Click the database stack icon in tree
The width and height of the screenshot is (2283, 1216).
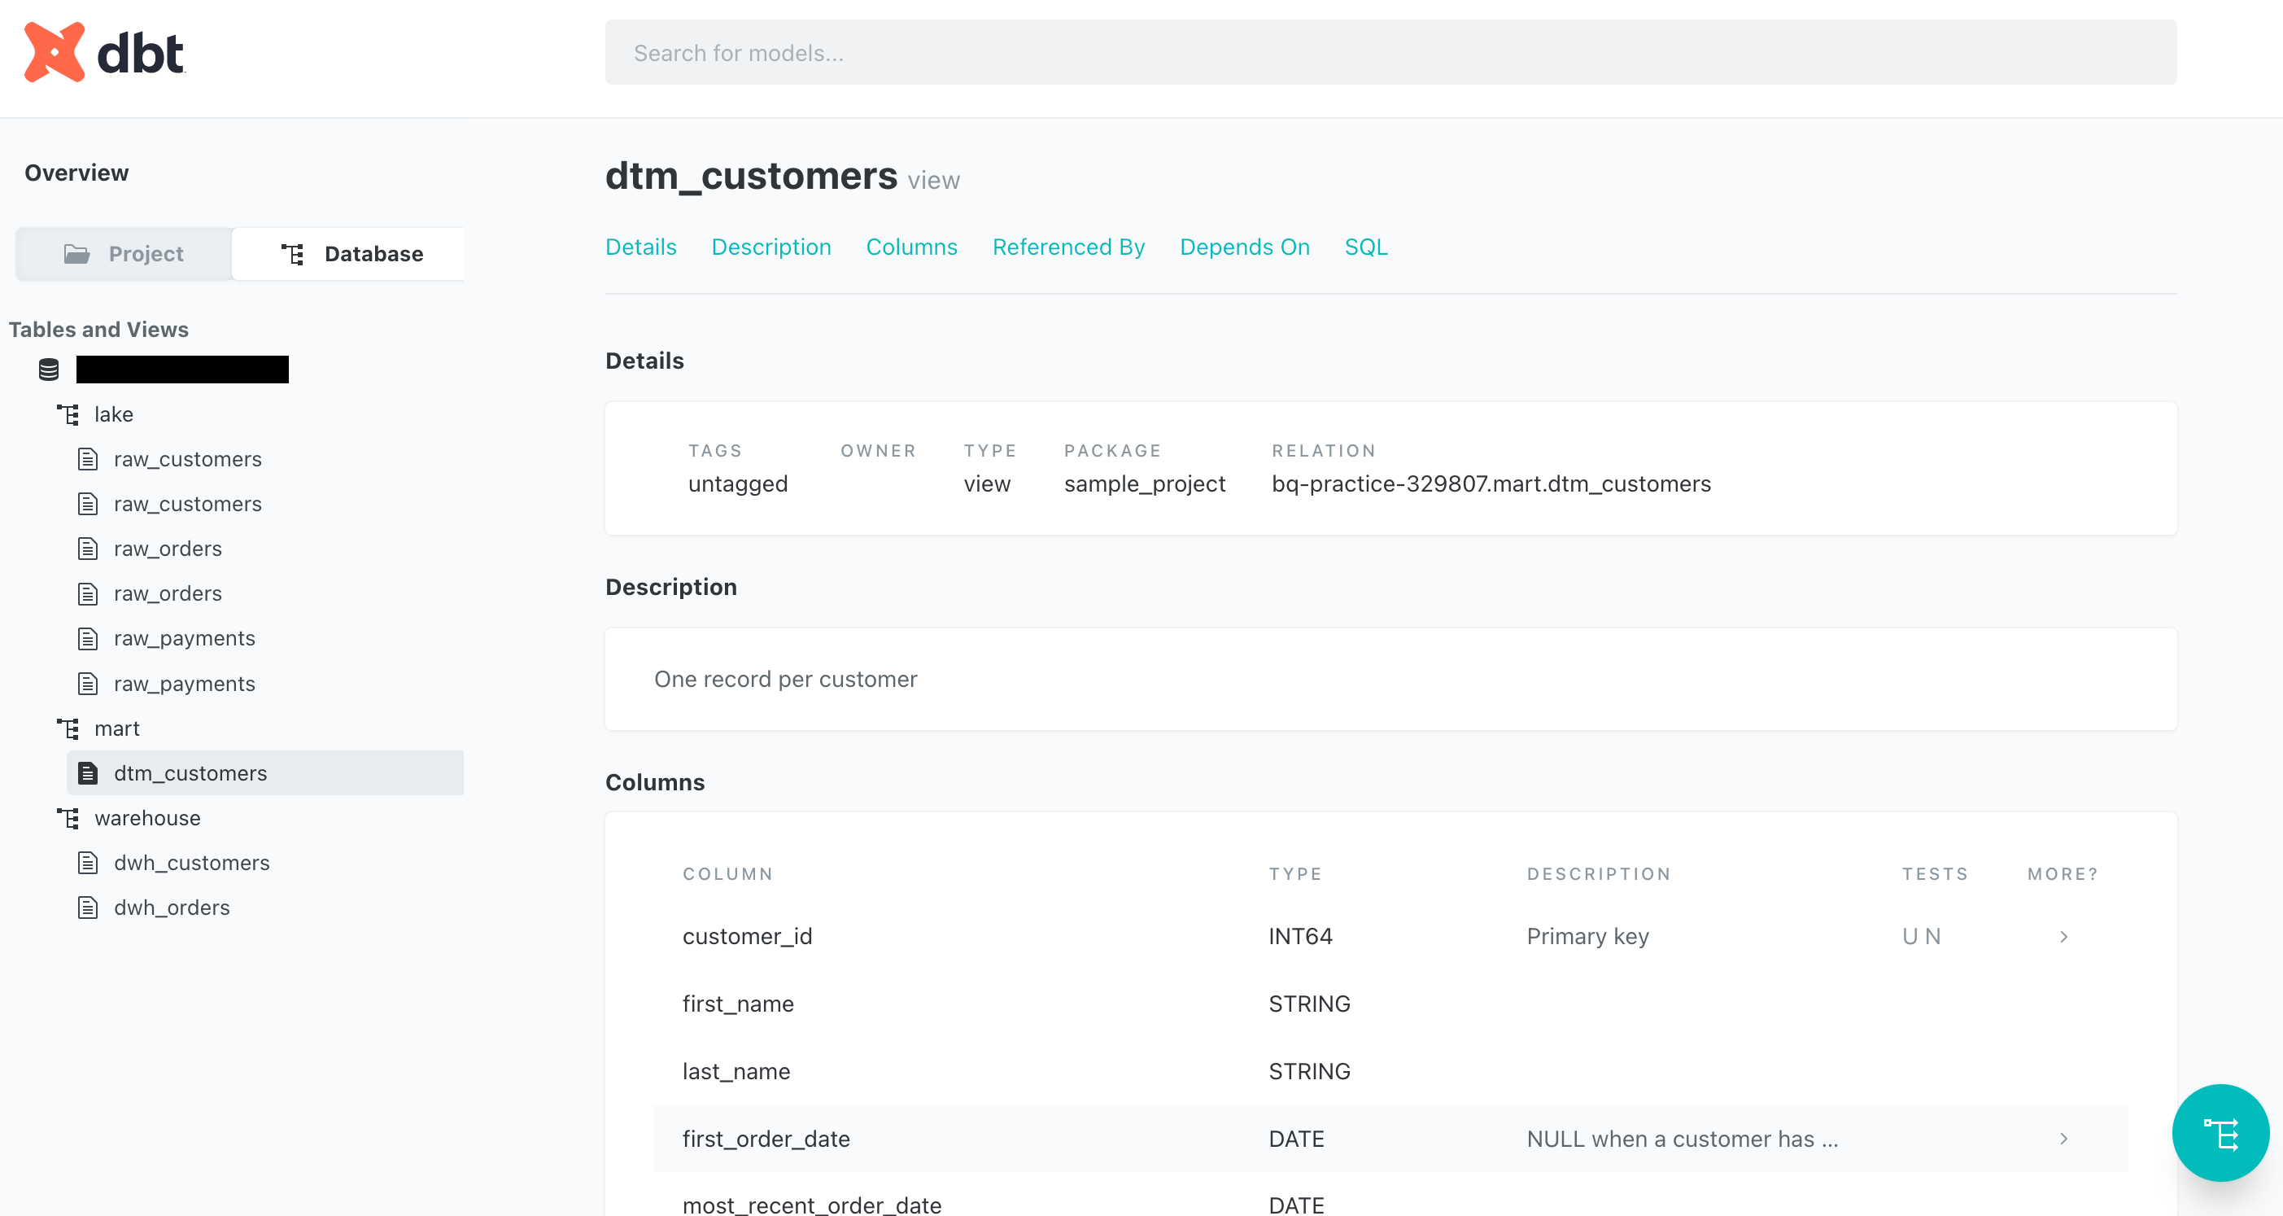pyautogui.click(x=49, y=370)
